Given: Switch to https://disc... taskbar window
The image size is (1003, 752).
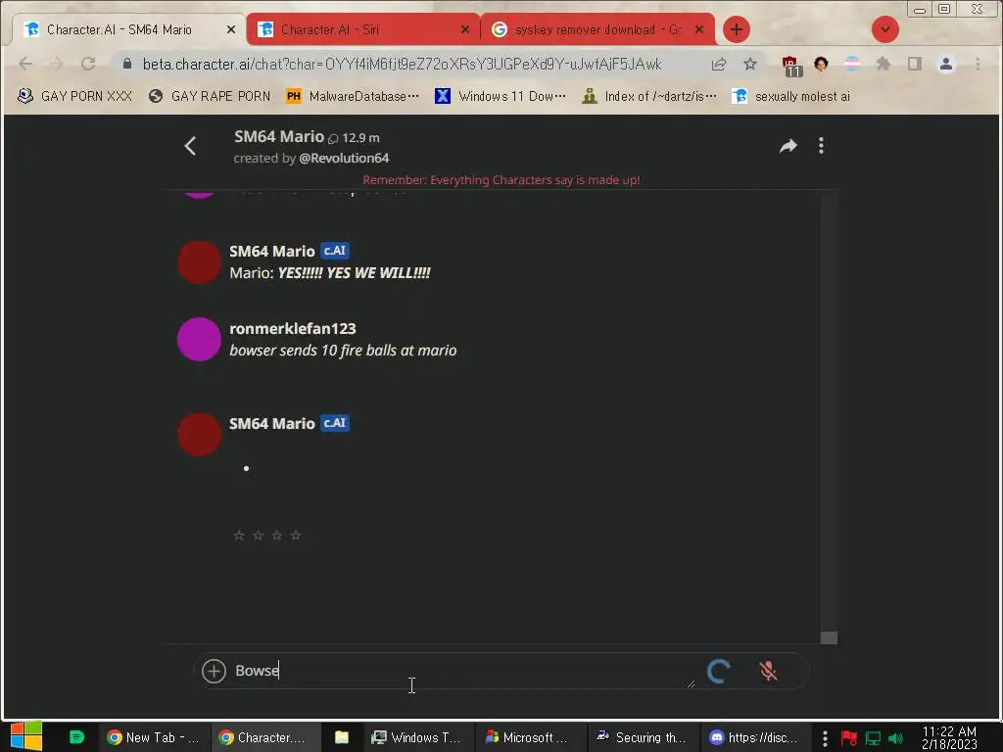Looking at the screenshot, I should 755,737.
